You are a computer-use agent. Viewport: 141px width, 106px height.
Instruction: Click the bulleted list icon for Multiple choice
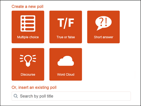28,23
